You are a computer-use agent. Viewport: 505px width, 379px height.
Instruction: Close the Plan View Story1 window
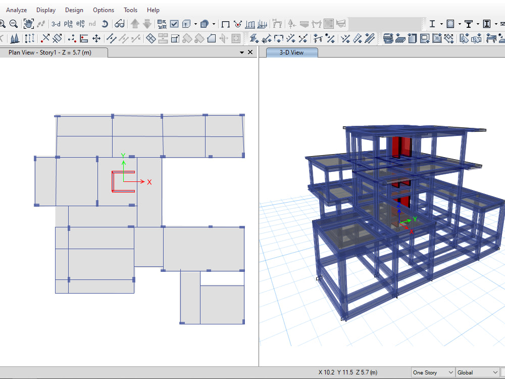pyautogui.click(x=251, y=52)
